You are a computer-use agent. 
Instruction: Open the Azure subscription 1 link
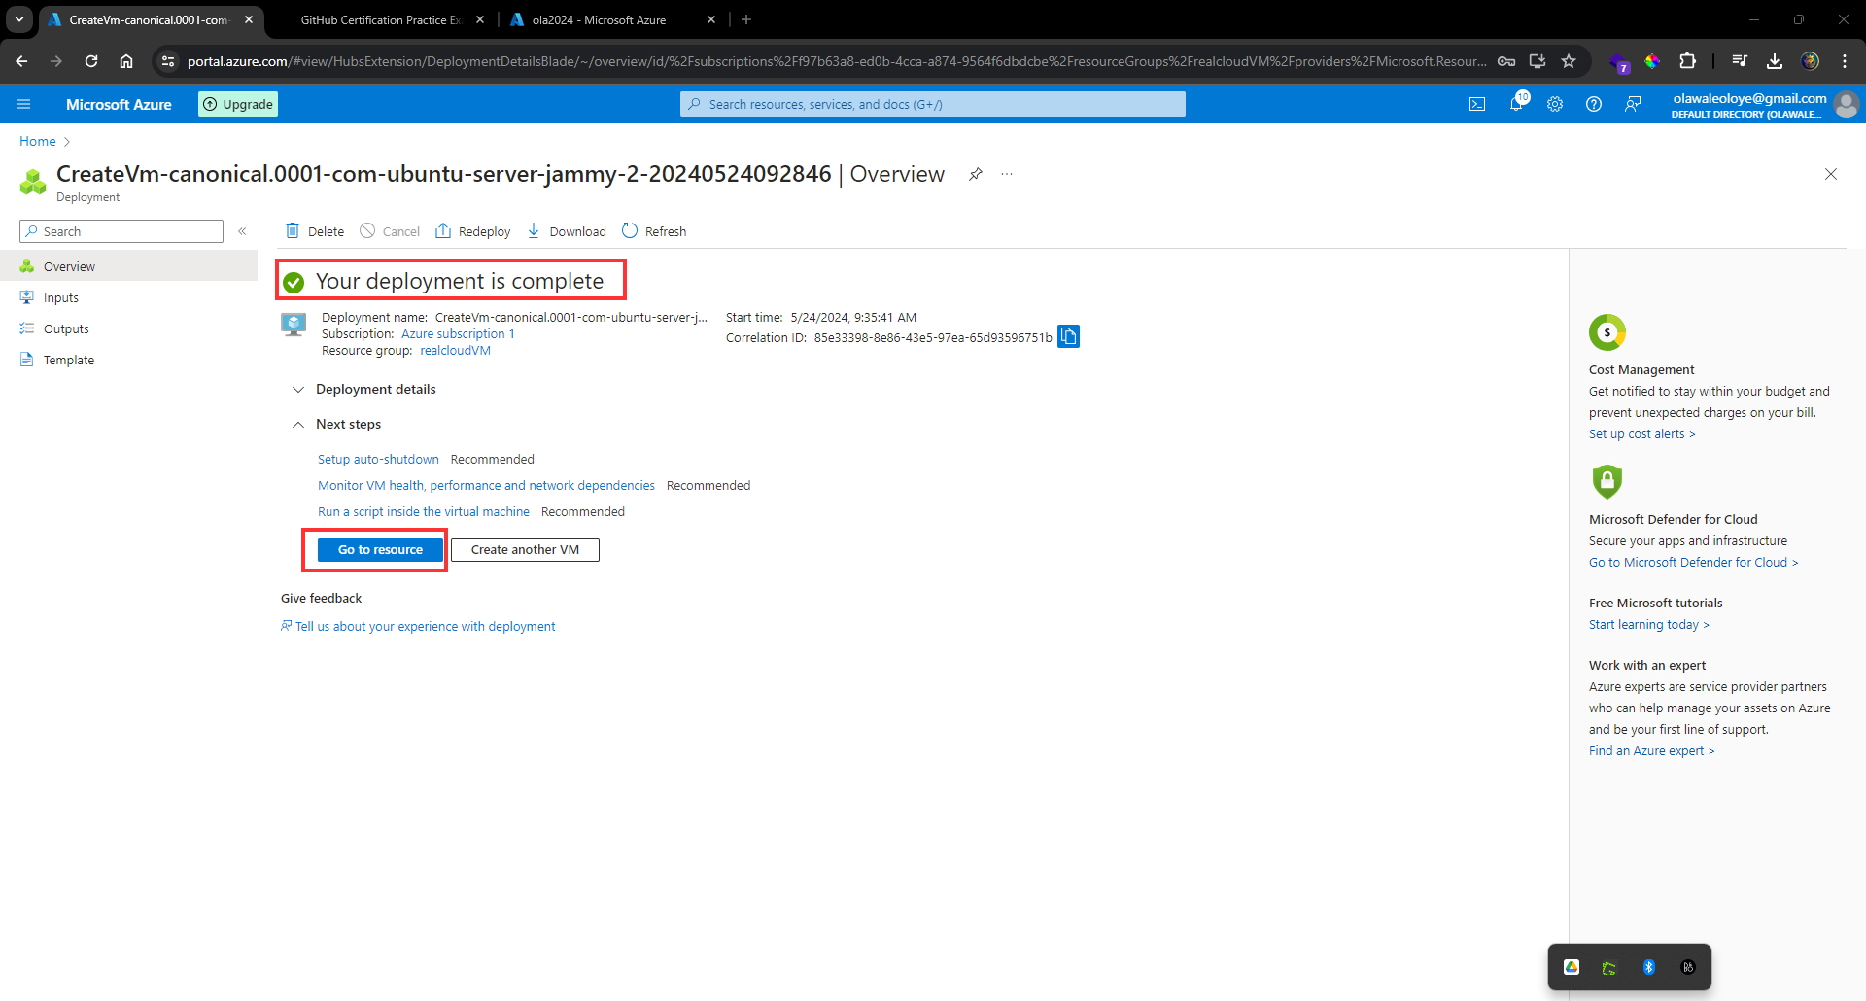[x=458, y=334]
